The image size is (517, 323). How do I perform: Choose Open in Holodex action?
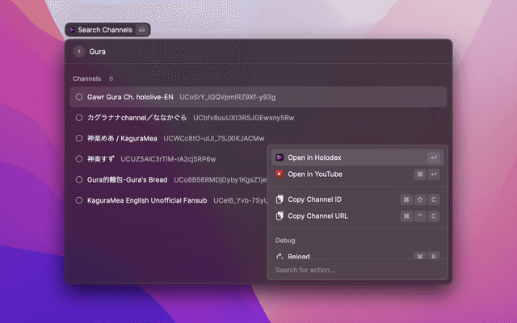[x=315, y=157]
